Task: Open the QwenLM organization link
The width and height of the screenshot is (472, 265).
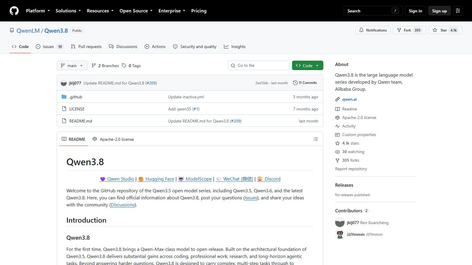Action: (28, 31)
